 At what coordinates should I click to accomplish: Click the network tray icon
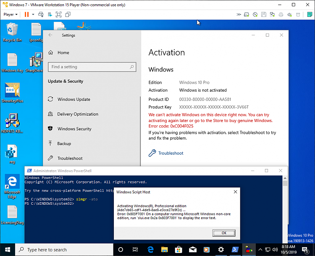tap(268, 250)
